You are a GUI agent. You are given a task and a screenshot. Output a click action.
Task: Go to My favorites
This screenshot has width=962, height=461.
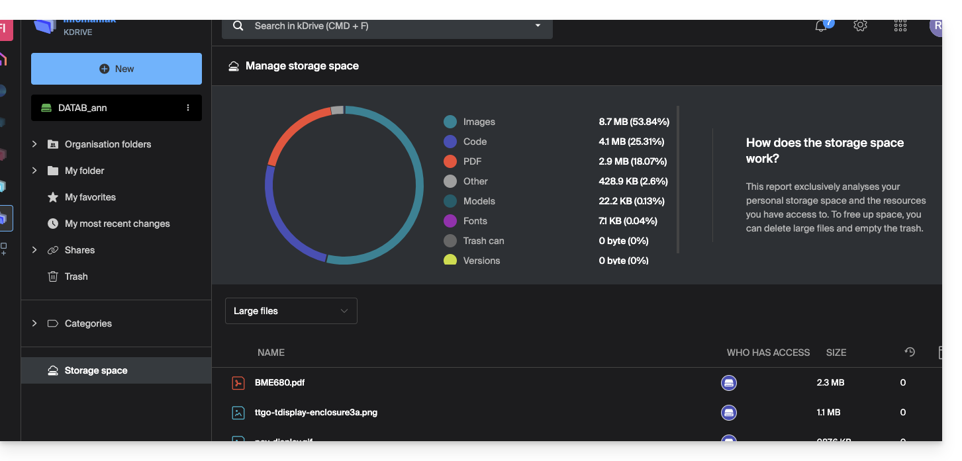[x=90, y=197]
